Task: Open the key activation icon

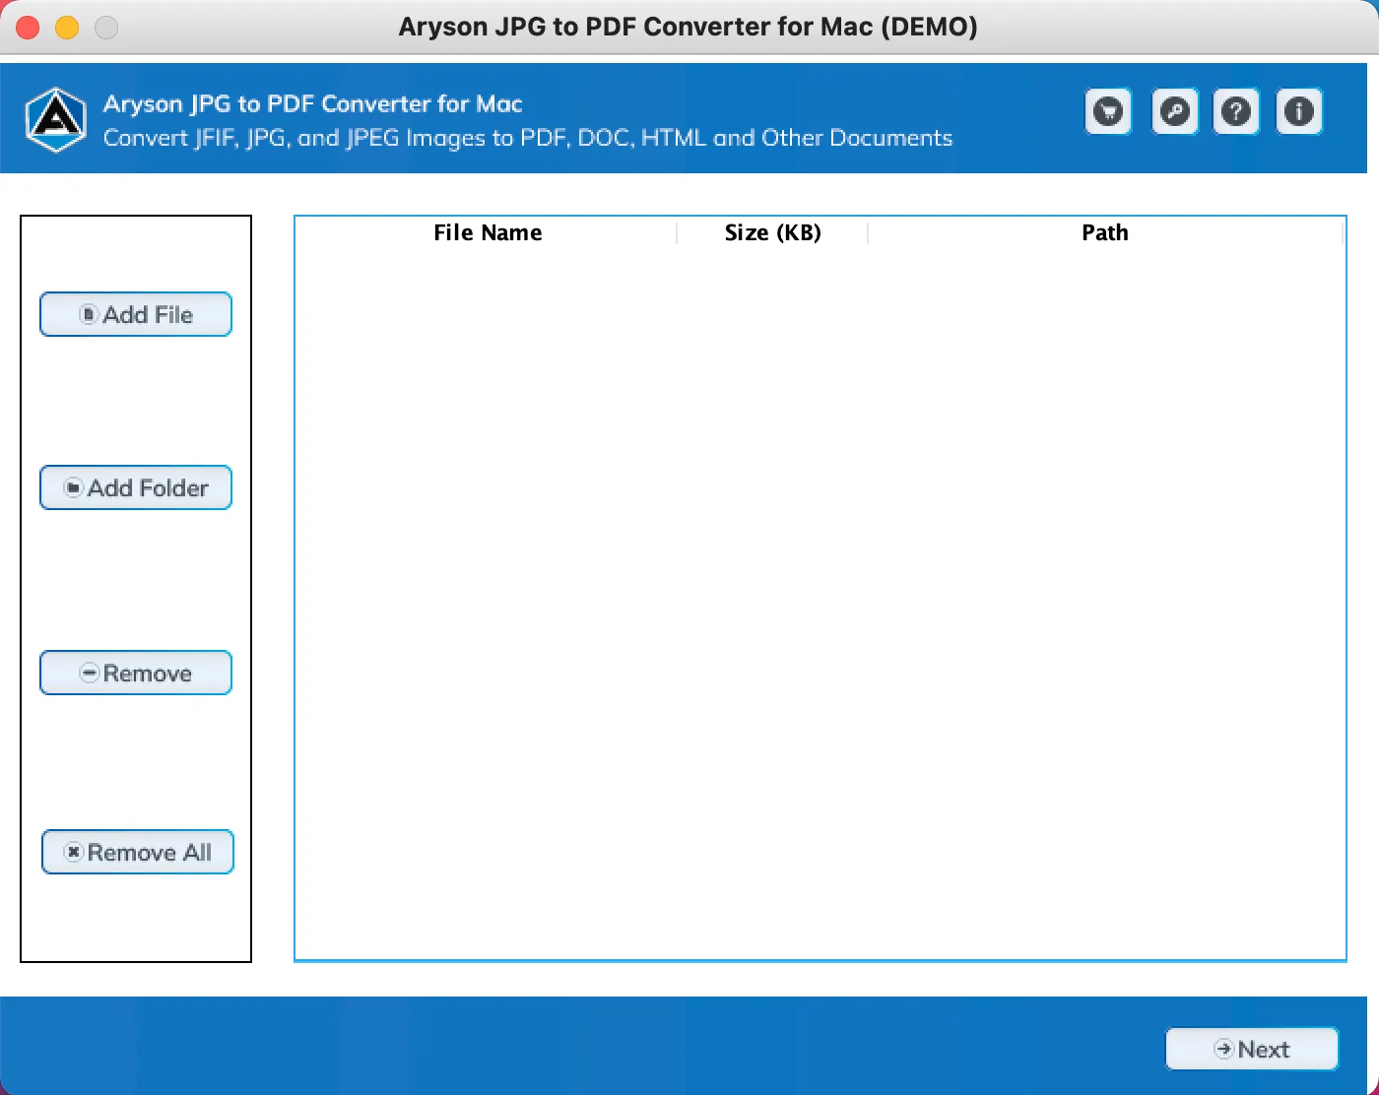Action: tap(1174, 111)
